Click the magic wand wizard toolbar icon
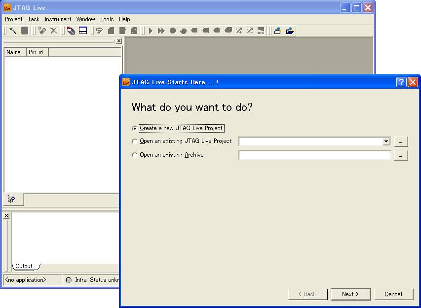 point(13,31)
